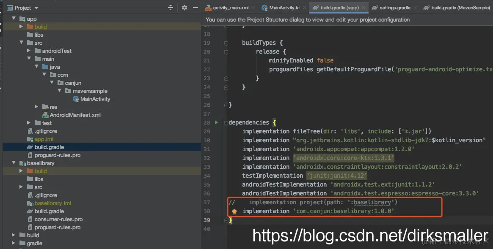
Task: Select baselibrary build.gradle file
Action: pos(49,211)
